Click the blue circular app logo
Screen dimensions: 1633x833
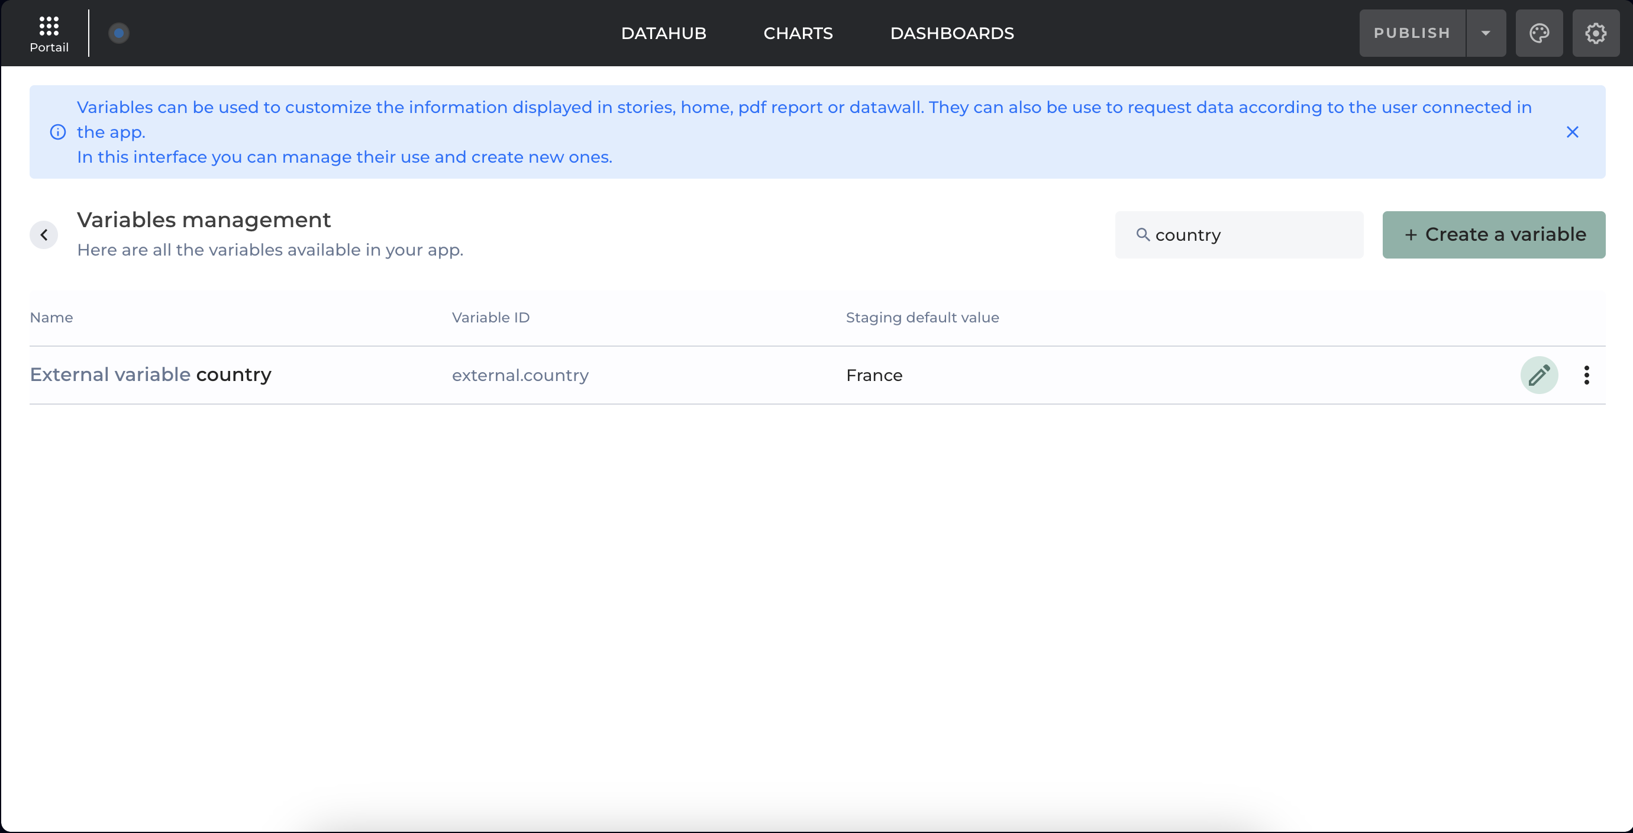coord(118,33)
